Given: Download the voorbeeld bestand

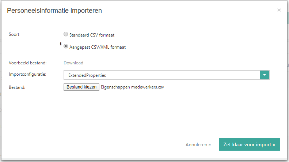Looking at the screenshot, I should pyautogui.click(x=73, y=63).
